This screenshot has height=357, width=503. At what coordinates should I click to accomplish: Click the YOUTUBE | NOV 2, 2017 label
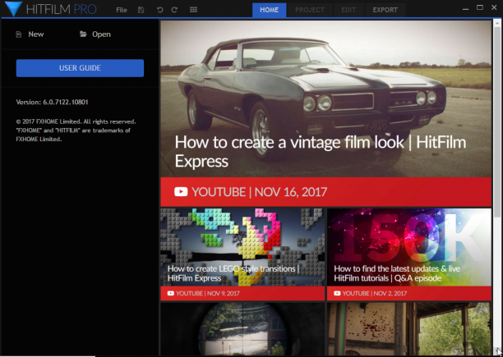(374, 293)
